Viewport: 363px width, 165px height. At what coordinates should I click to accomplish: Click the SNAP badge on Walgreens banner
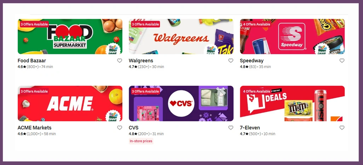click(211, 49)
